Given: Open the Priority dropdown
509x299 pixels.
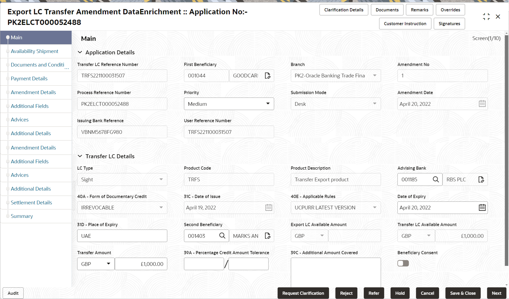Looking at the screenshot, I should tap(268, 104).
